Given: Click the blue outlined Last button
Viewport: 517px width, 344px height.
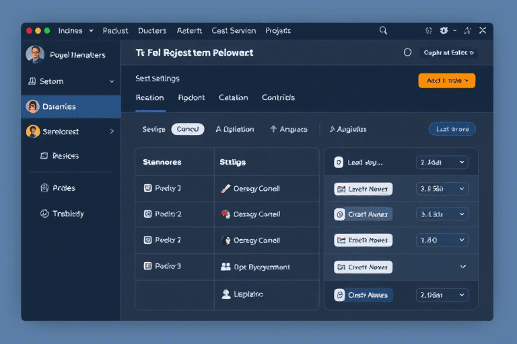Looking at the screenshot, I should tap(452, 129).
